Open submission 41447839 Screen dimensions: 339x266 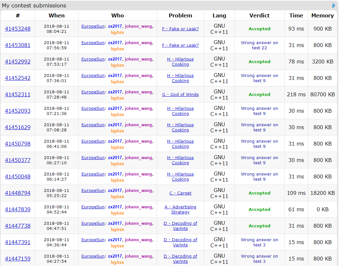coord(18,209)
